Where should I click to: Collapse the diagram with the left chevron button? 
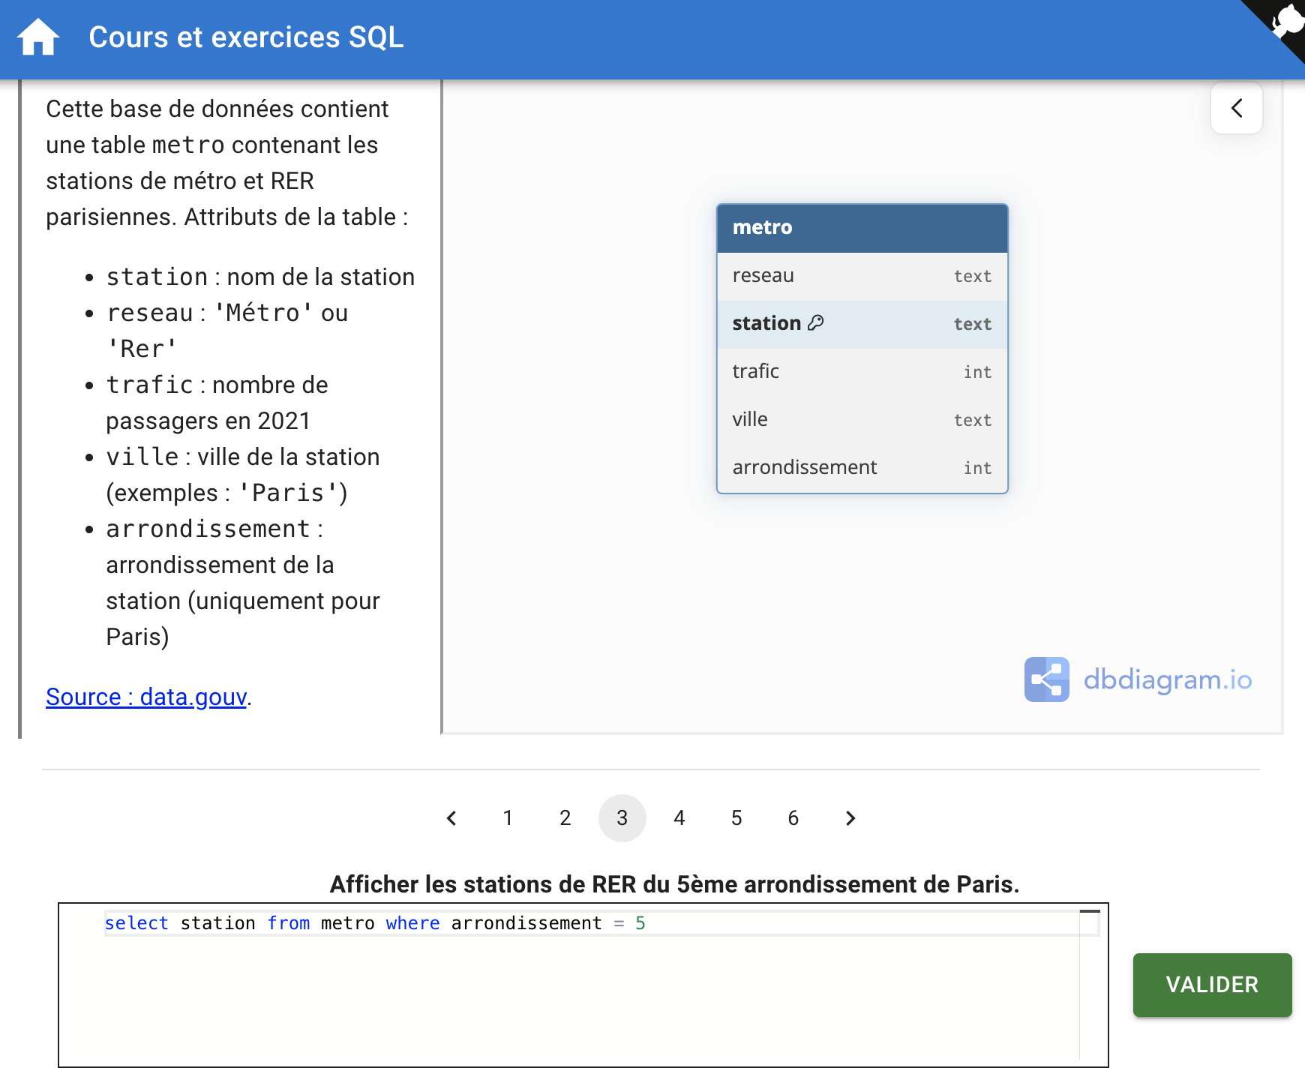(x=1236, y=108)
